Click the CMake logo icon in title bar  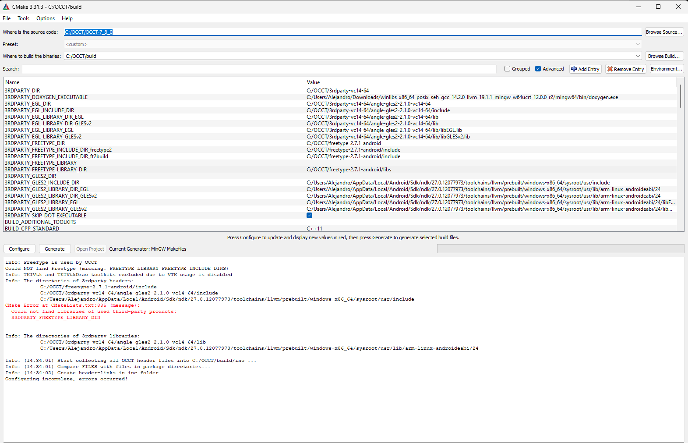pos(6,7)
